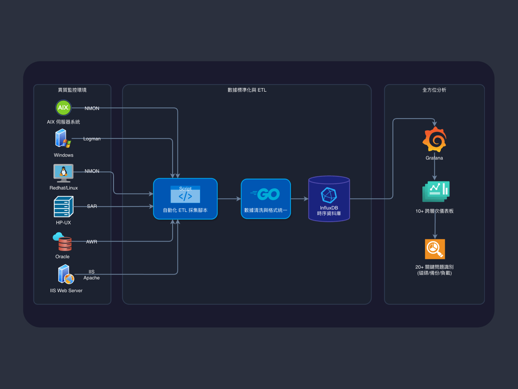Click the Logman connector label
The width and height of the screenshot is (518, 389).
coord(92,139)
